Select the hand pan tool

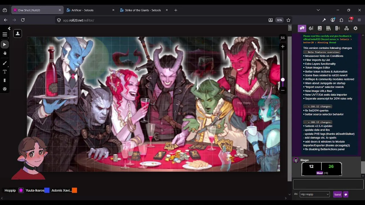coord(5,53)
